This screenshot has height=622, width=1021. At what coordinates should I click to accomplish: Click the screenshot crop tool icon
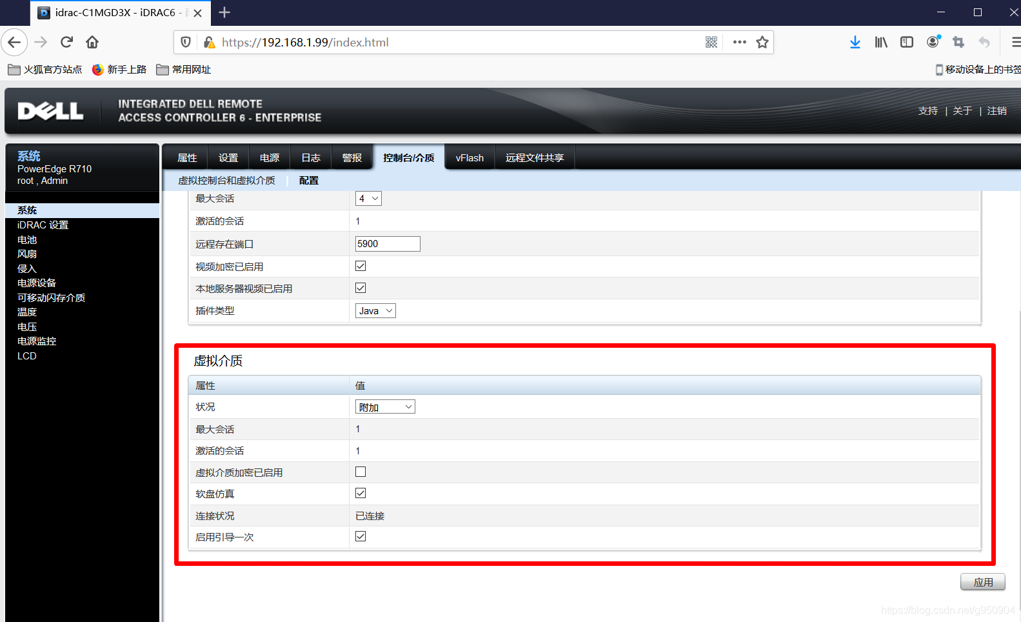[x=958, y=43]
